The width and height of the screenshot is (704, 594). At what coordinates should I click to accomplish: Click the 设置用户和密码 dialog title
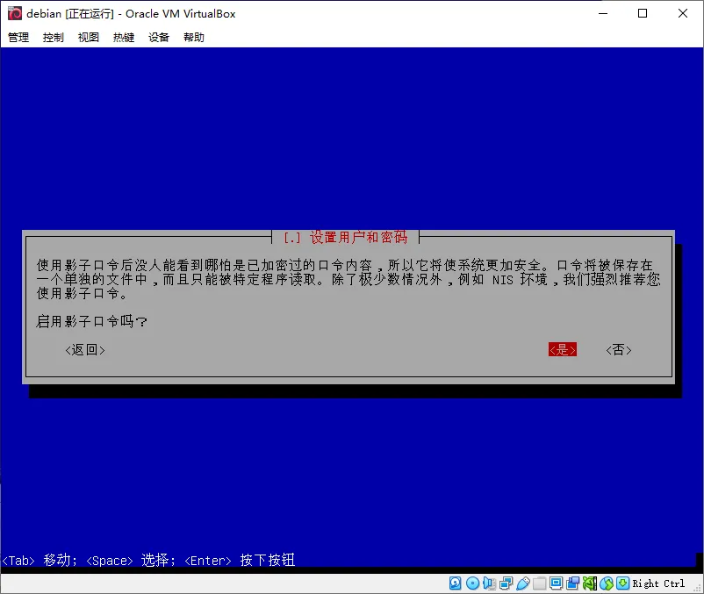pyautogui.click(x=359, y=237)
